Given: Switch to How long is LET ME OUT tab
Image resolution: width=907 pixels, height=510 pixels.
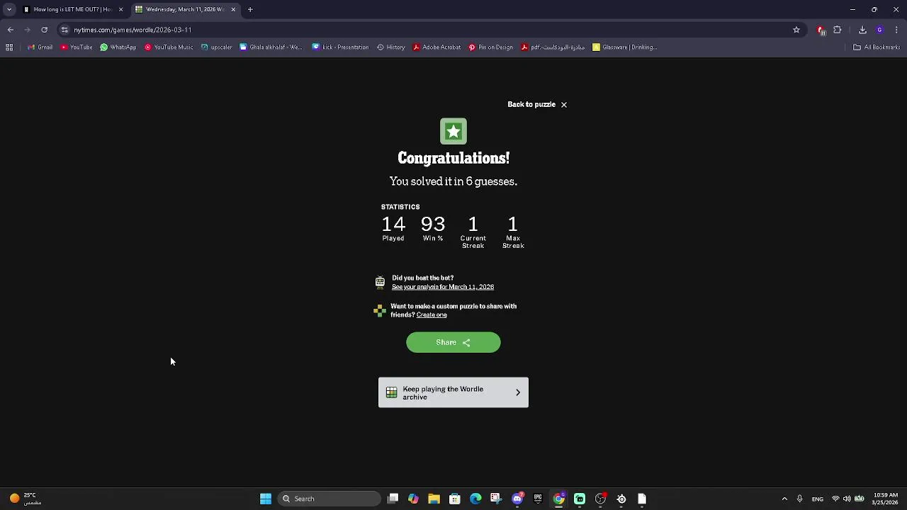Looking at the screenshot, I should [73, 9].
